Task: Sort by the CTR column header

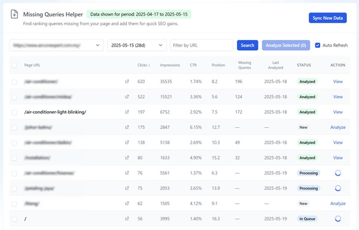Action: pyautogui.click(x=193, y=65)
